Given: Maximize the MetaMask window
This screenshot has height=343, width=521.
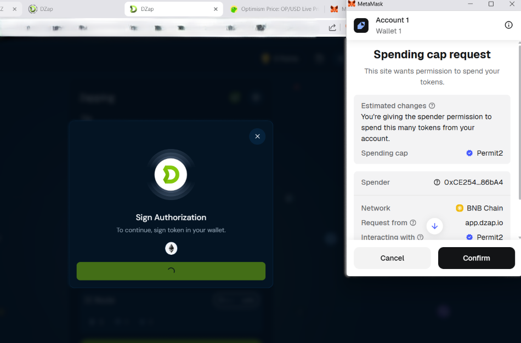Looking at the screenshot, I should click(x=491, y=4).
